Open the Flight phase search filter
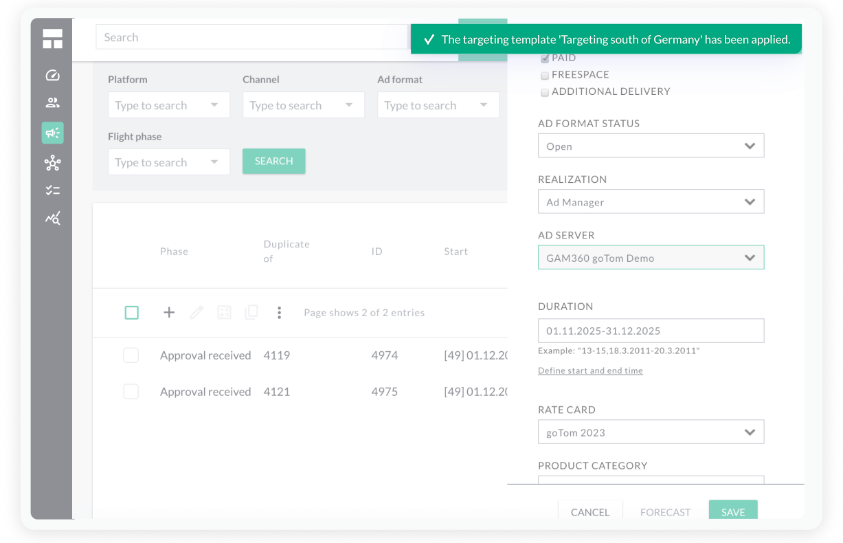 168,162
